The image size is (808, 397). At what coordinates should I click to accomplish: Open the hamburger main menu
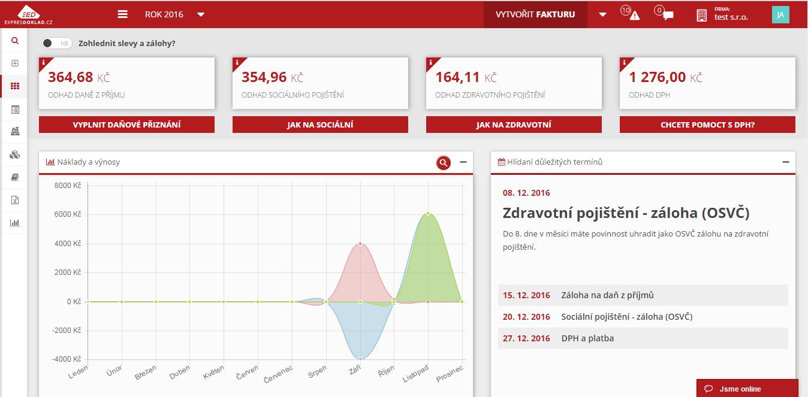[x=123, y=14]
